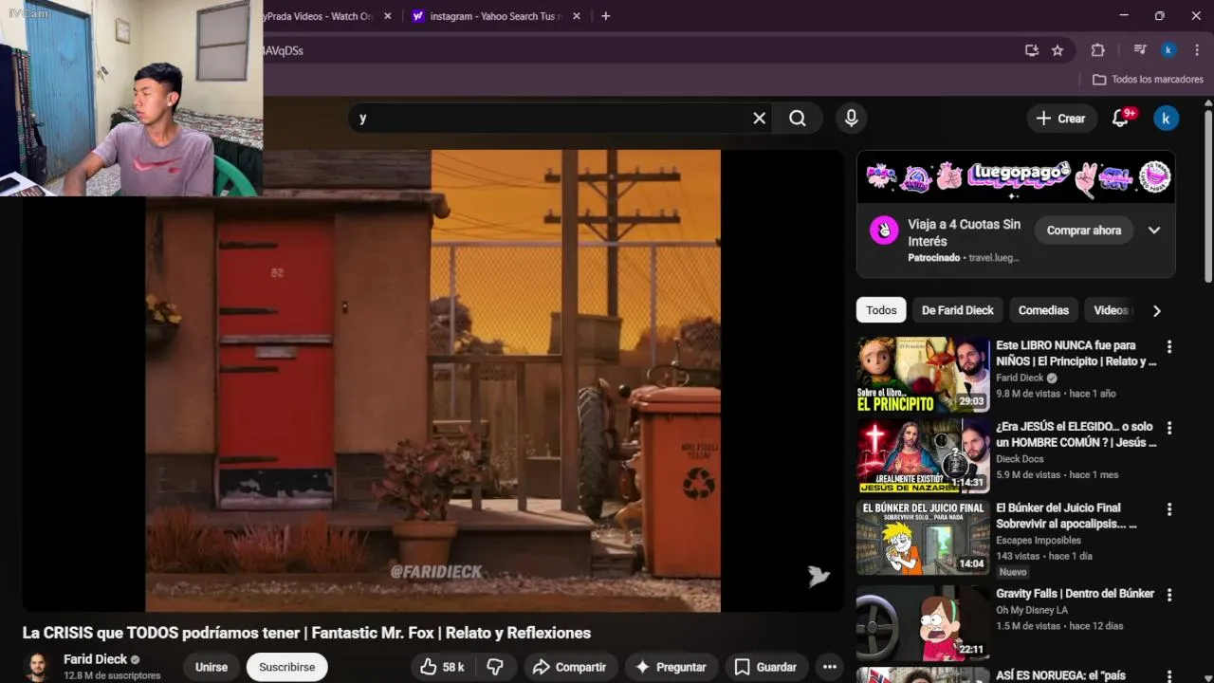The height and width of the screenshot is (683, 1214).
Task: Open Chrome media control icon
Action: pyautogui.click(x=1140, y=50)
